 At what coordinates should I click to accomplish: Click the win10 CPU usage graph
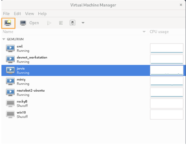(x=167, y=114)
